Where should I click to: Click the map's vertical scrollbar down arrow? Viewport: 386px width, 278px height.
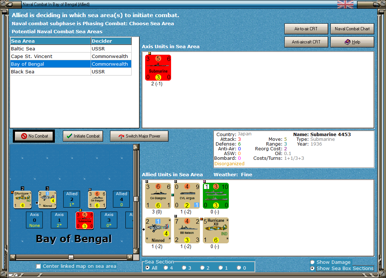[136, 251]
